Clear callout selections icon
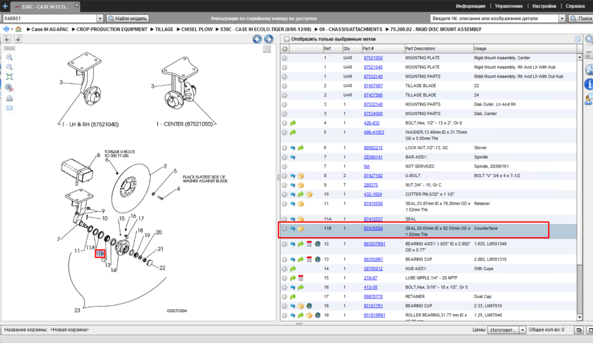The width and height of the screenshot is (593, 343). point(9,88)
